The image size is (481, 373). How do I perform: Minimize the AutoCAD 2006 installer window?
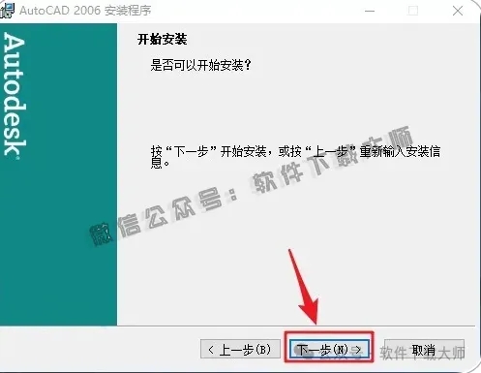coord(370,11)
